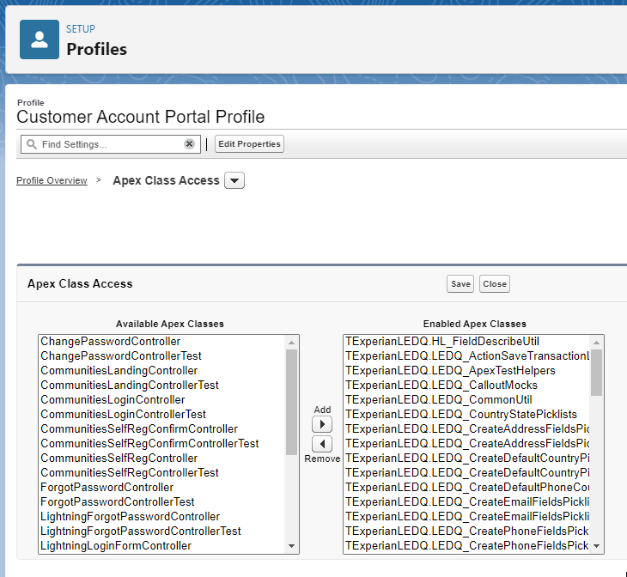Click the Profiles setup person icon
Screen dimensions: 627x577
click(40, 39)
